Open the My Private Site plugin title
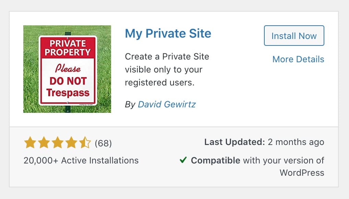Image resolution: width=349 pixels, height=199 pixels. (168, 34)
